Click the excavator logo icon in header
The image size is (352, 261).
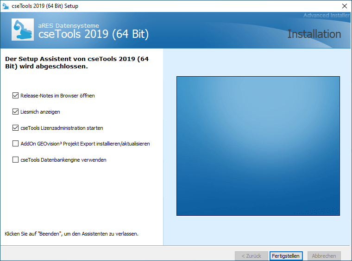tap(22, 30)
